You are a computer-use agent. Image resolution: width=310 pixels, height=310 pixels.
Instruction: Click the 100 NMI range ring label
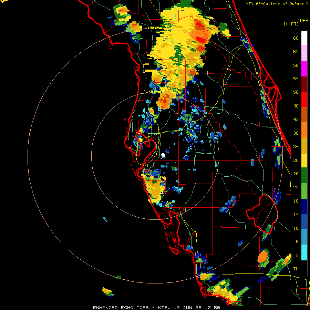click(x=155, y=28)
